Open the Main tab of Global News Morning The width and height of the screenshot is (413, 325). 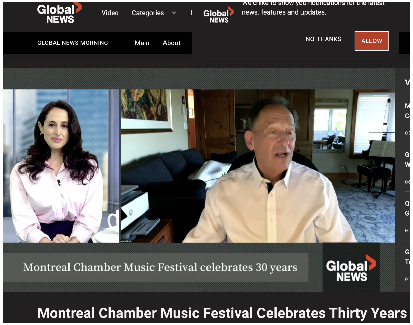(x=142, y=43)
